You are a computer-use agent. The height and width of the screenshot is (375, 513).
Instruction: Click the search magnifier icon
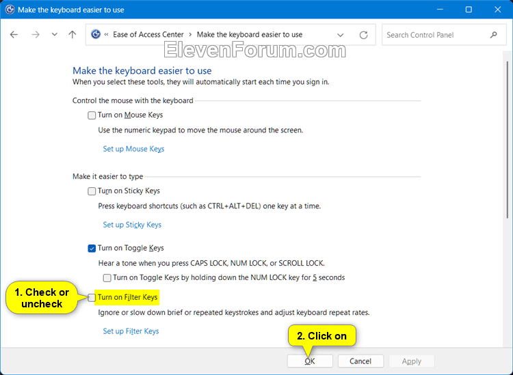tap(493, 35)
